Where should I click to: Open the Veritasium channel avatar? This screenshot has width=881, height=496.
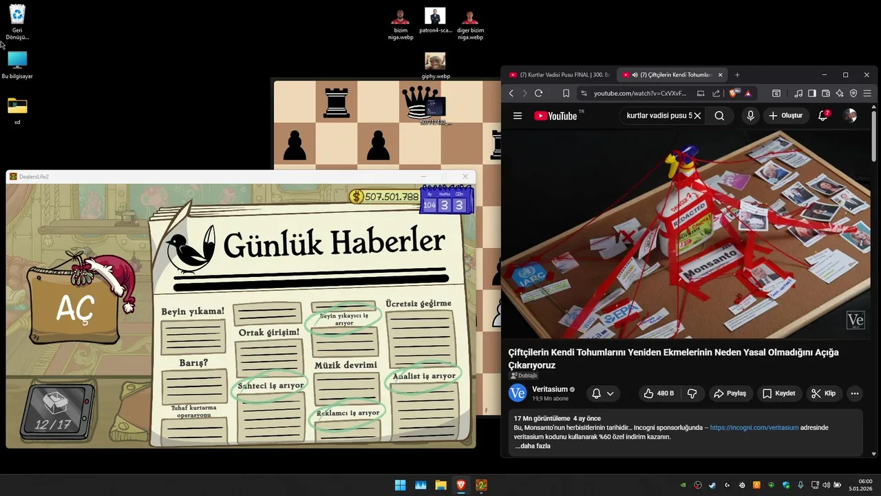pos(518,393)
